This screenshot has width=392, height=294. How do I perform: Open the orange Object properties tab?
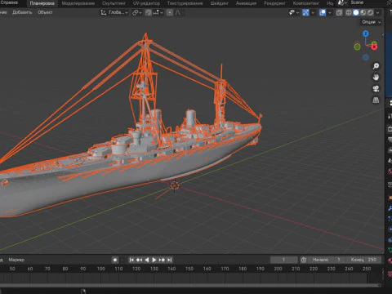tap(390, 197)
